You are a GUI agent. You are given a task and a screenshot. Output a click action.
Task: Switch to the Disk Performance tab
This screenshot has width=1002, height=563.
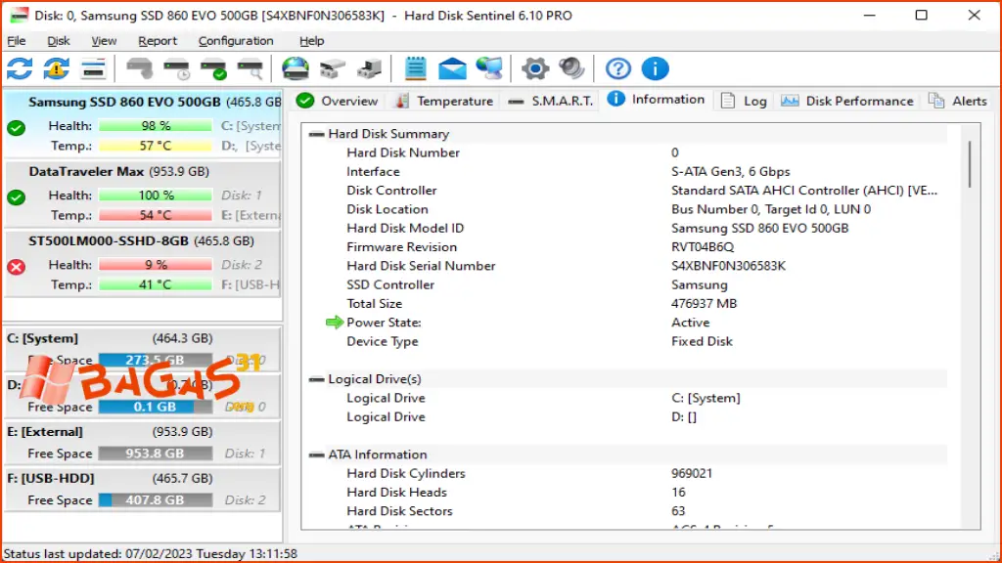tap(847, 101)
